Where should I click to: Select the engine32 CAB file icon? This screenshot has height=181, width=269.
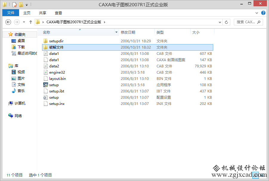point(46,72)
